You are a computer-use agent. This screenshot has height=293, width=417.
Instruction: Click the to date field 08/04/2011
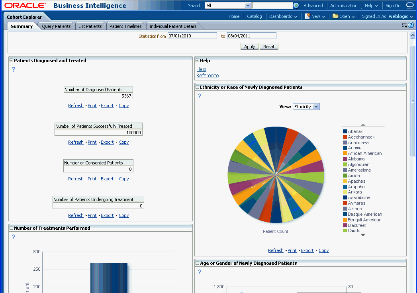coord(252,36)
